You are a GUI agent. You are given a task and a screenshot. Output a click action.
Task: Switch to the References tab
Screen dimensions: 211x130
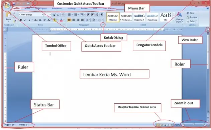point(57,8)
